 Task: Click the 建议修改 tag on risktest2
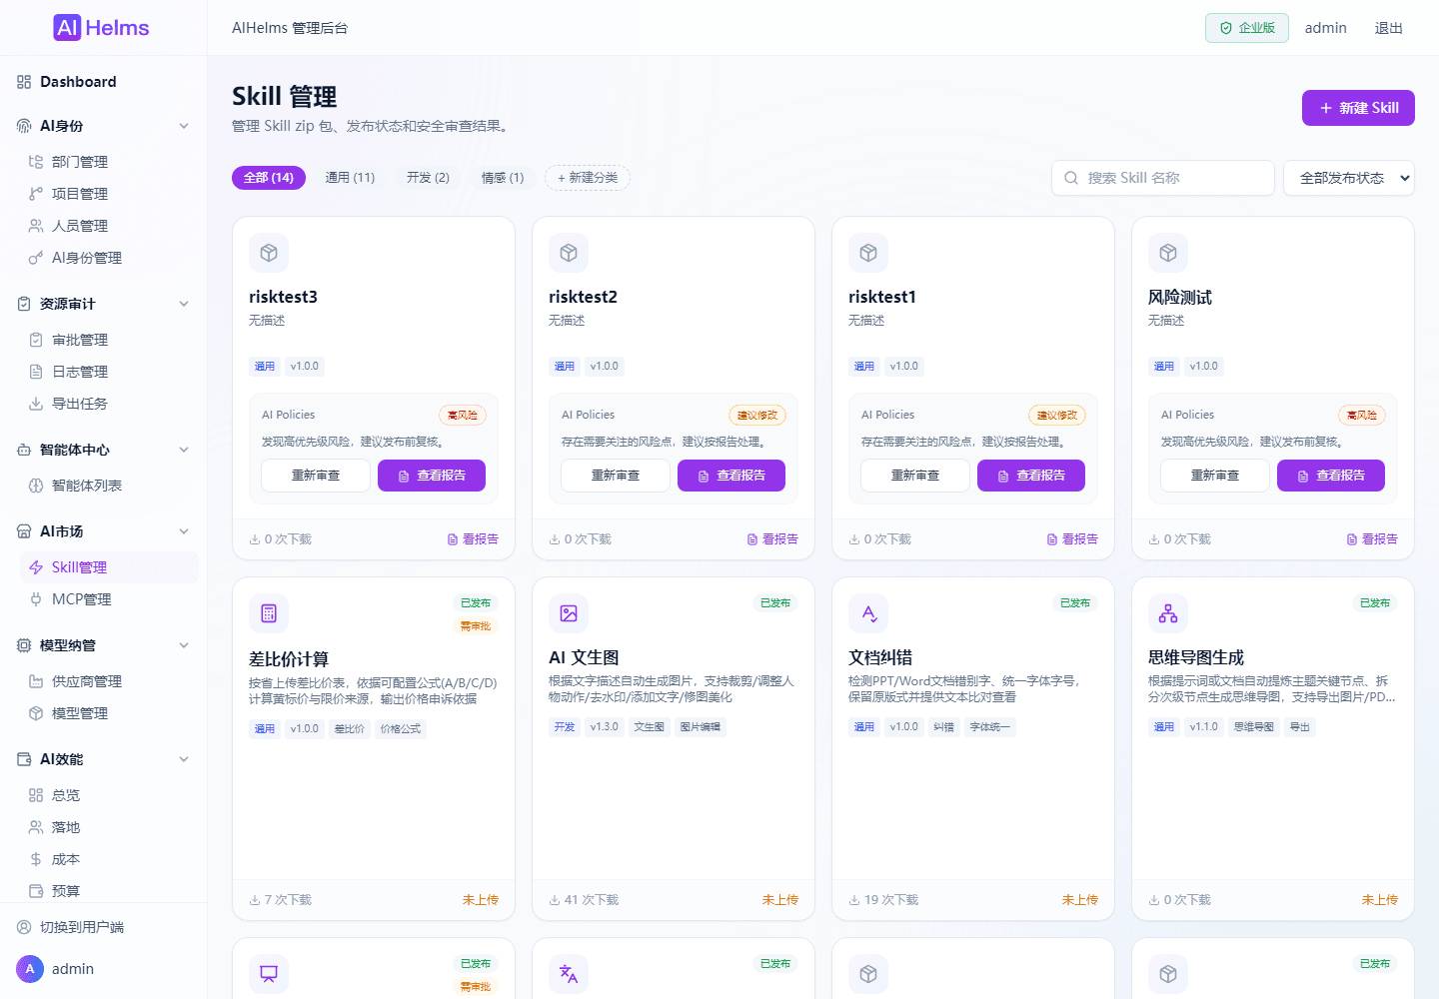point(757,415)
